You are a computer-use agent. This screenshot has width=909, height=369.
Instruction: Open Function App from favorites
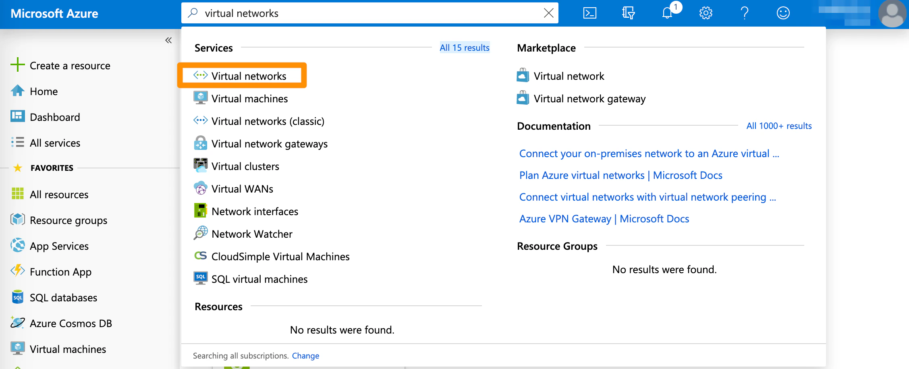(x=60, y=272)
